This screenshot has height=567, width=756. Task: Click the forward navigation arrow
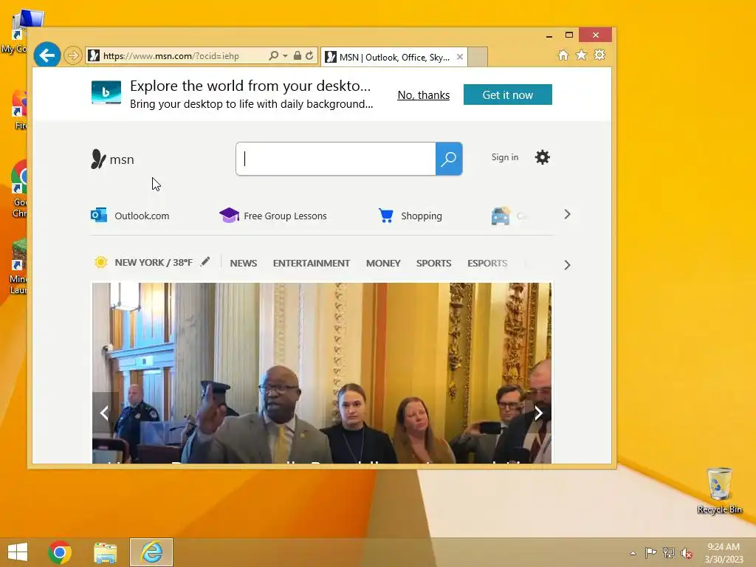[x=73, y=56]
